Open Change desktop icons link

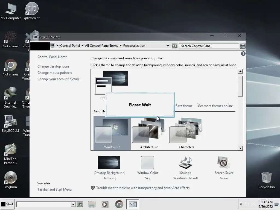53,66
